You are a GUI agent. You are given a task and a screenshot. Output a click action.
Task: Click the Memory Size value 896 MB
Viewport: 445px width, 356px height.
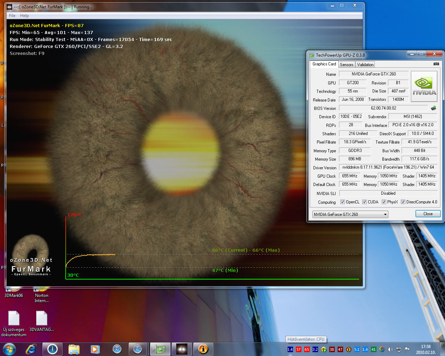pos(355,159)
